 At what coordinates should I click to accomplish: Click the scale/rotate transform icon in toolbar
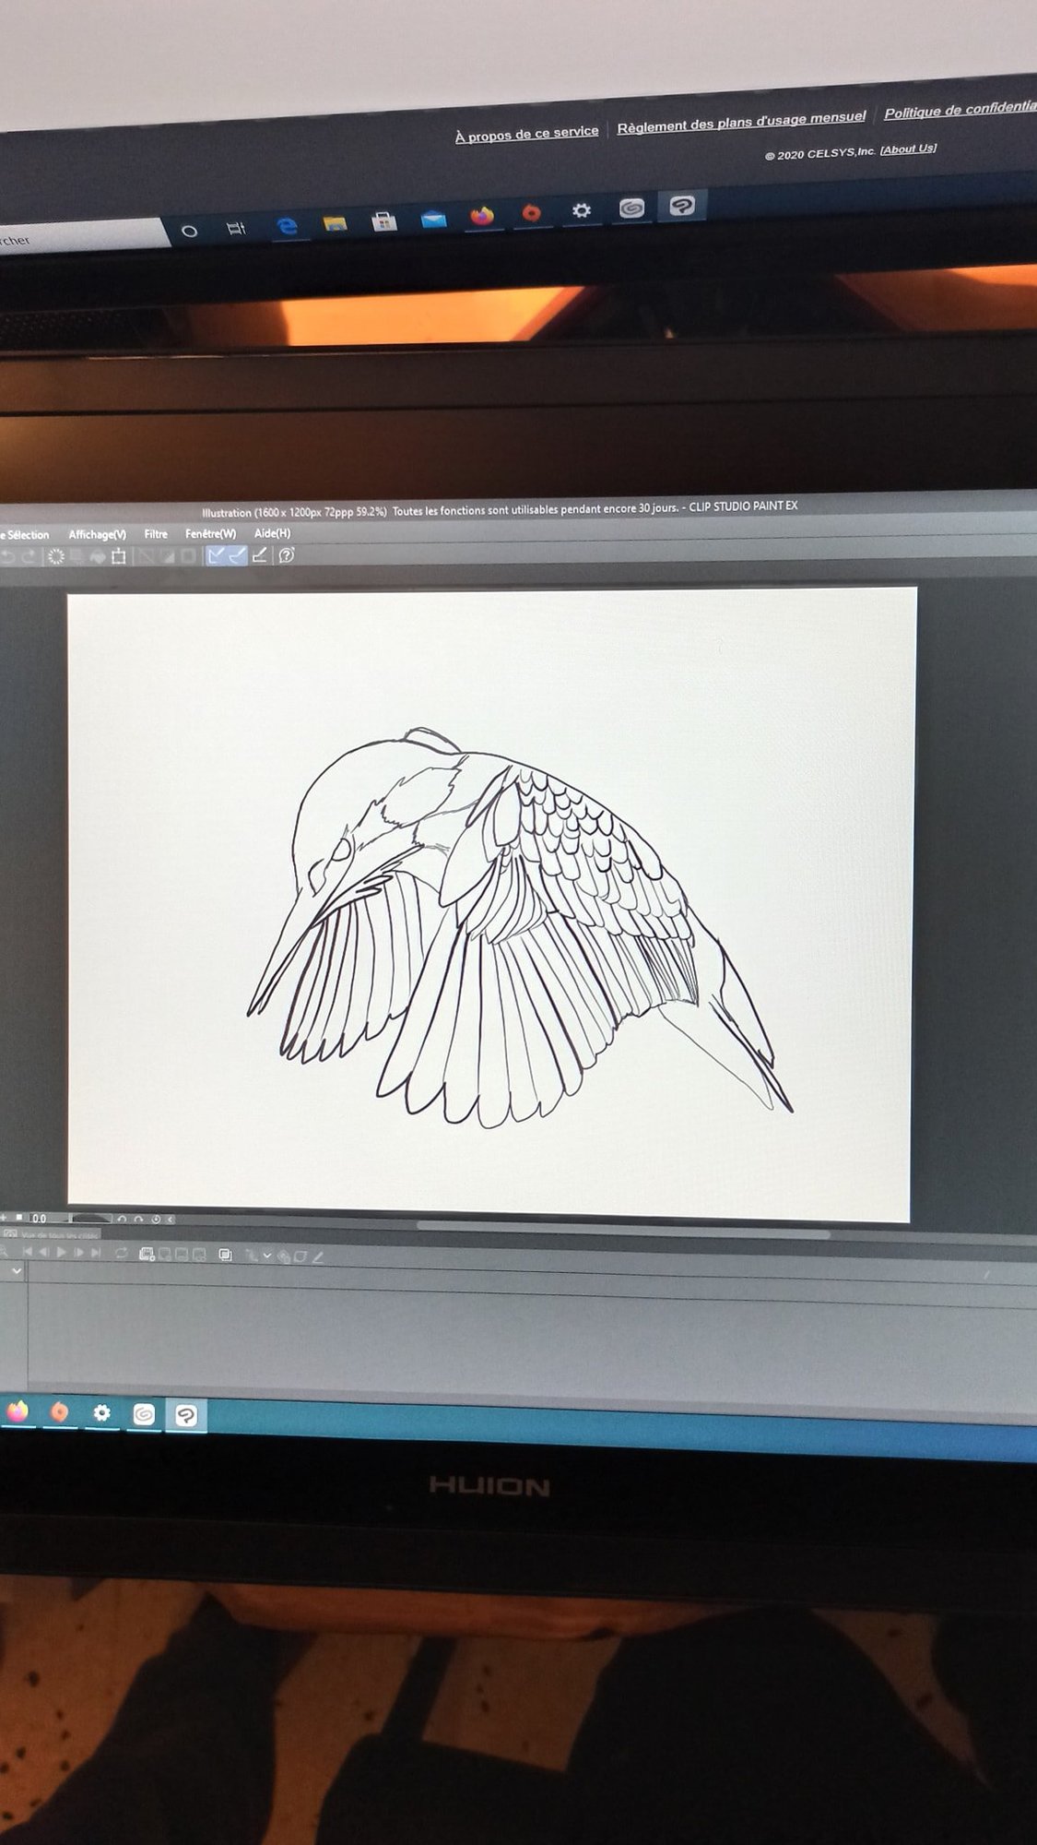click(x=119, y=556)
